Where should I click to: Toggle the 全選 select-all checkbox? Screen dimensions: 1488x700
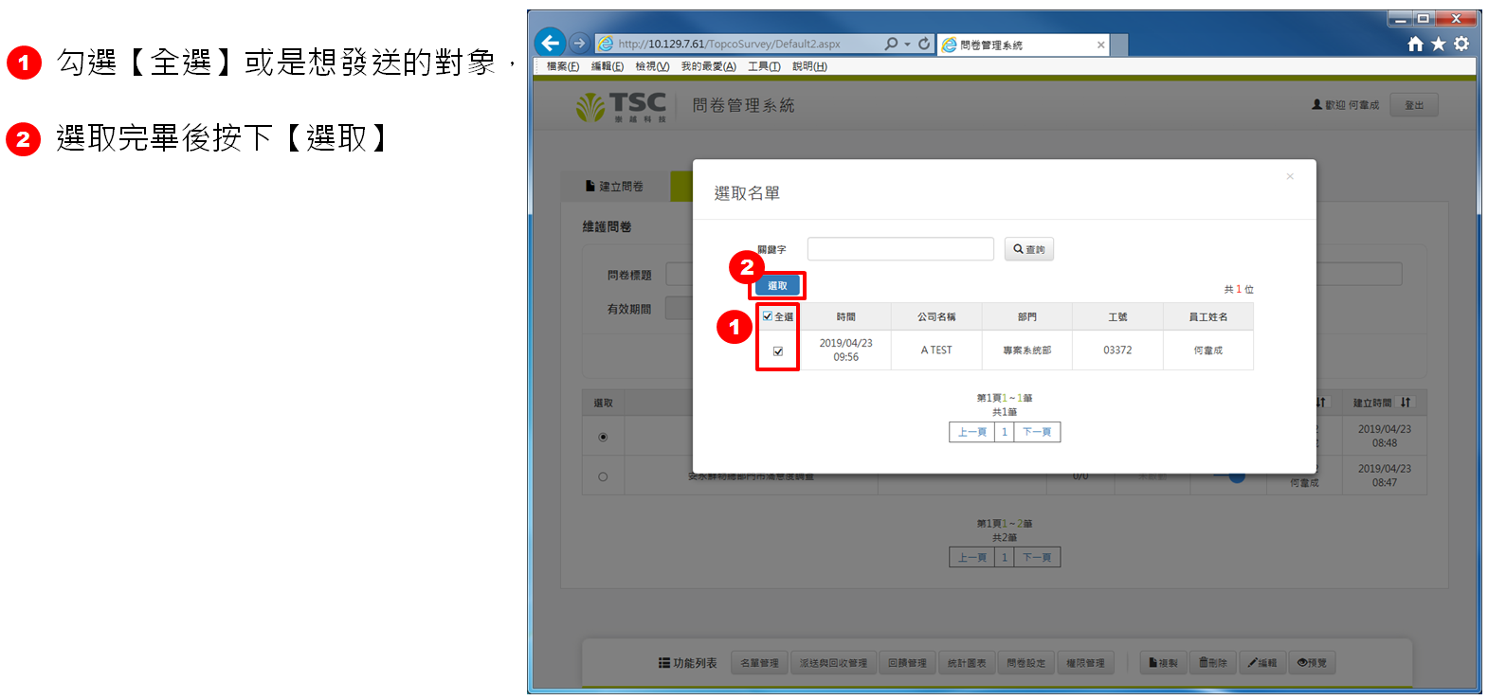click(x=768, y=316)
